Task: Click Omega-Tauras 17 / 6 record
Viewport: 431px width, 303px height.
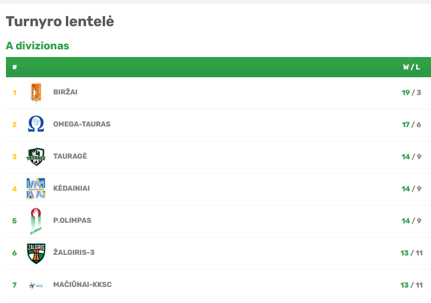Action: point(411,125)
